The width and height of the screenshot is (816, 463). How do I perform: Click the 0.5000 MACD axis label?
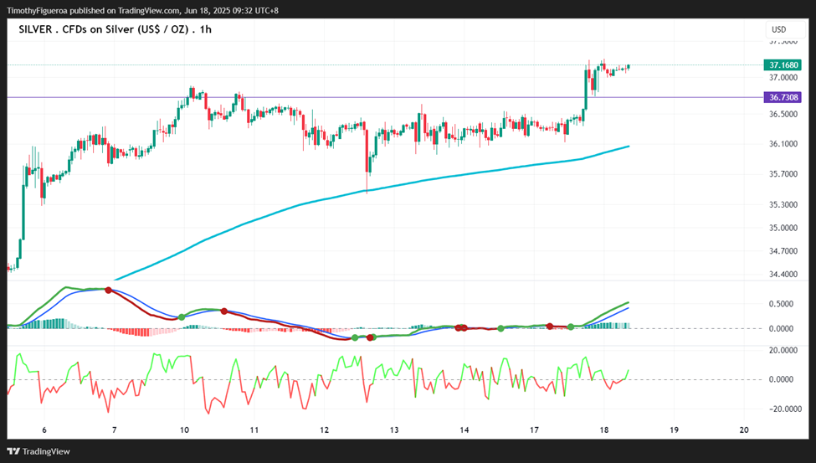[x=781, y=304]
